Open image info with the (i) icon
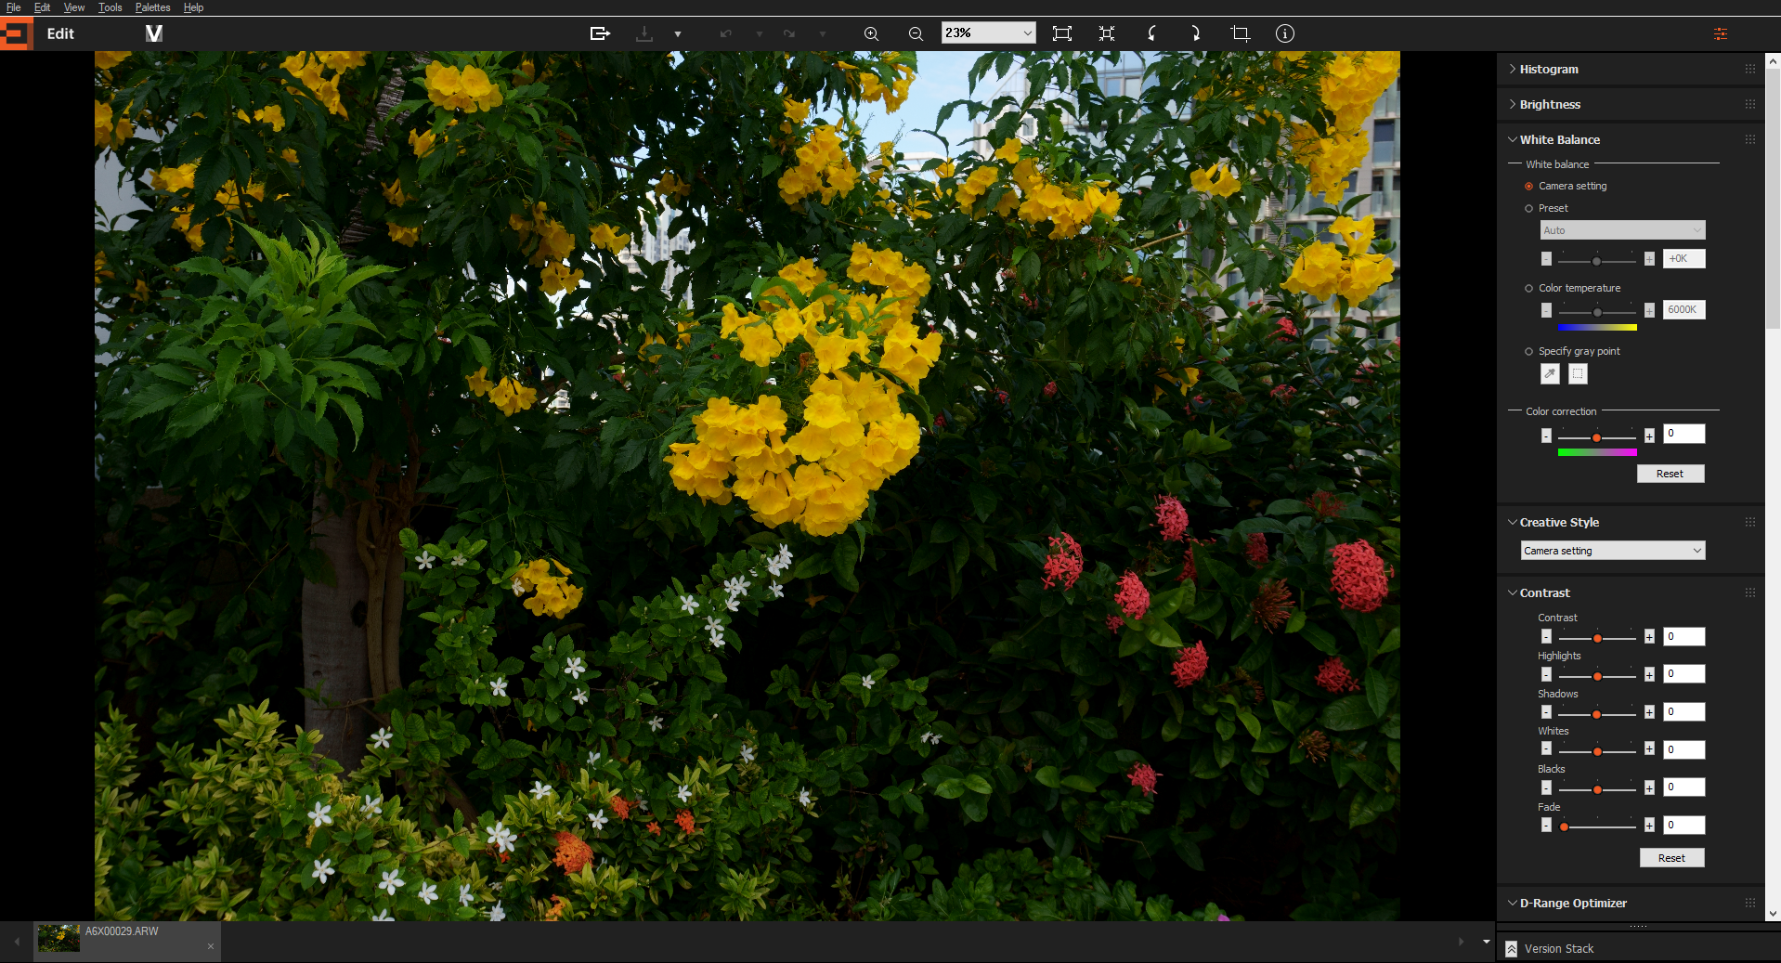Screen dimensions: 1781x963 click(1284, 33)
